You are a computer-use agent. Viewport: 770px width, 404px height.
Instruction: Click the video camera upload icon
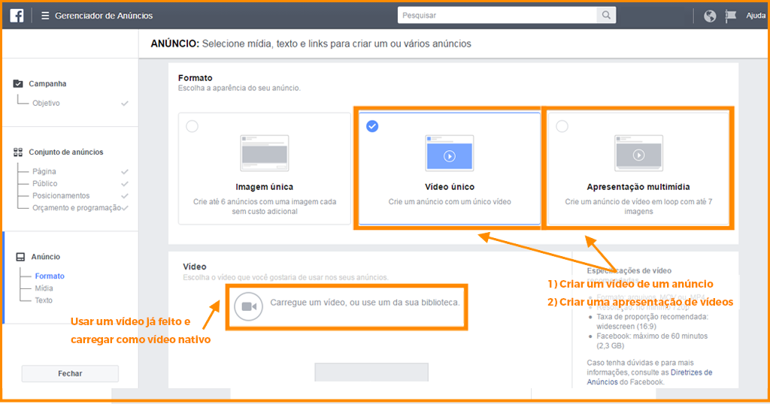pos(249,306)
